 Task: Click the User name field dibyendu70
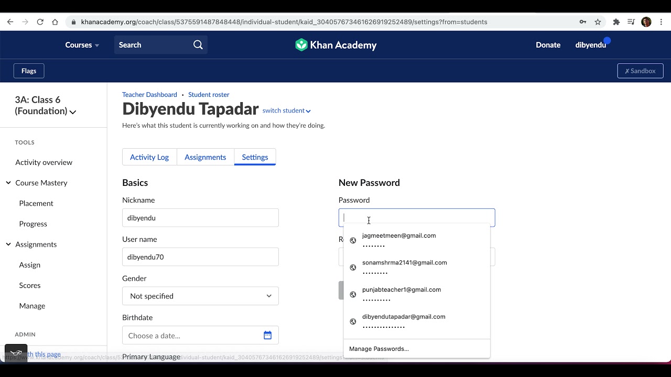pyautogui.click(x=200, y=257)
